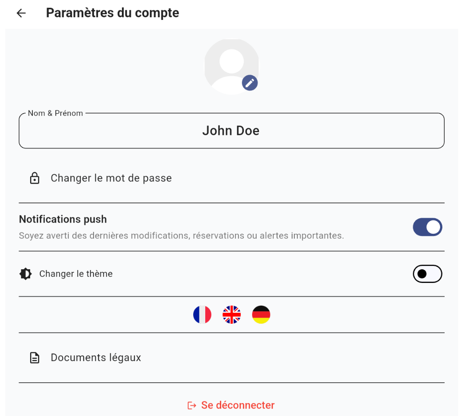The width and height of the screenshot is (461, 416).
Task: Select the lock icon next to password option
Action: (35, 178)
